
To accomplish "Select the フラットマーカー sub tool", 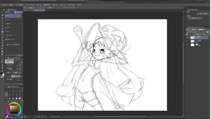I will (13, 36).
